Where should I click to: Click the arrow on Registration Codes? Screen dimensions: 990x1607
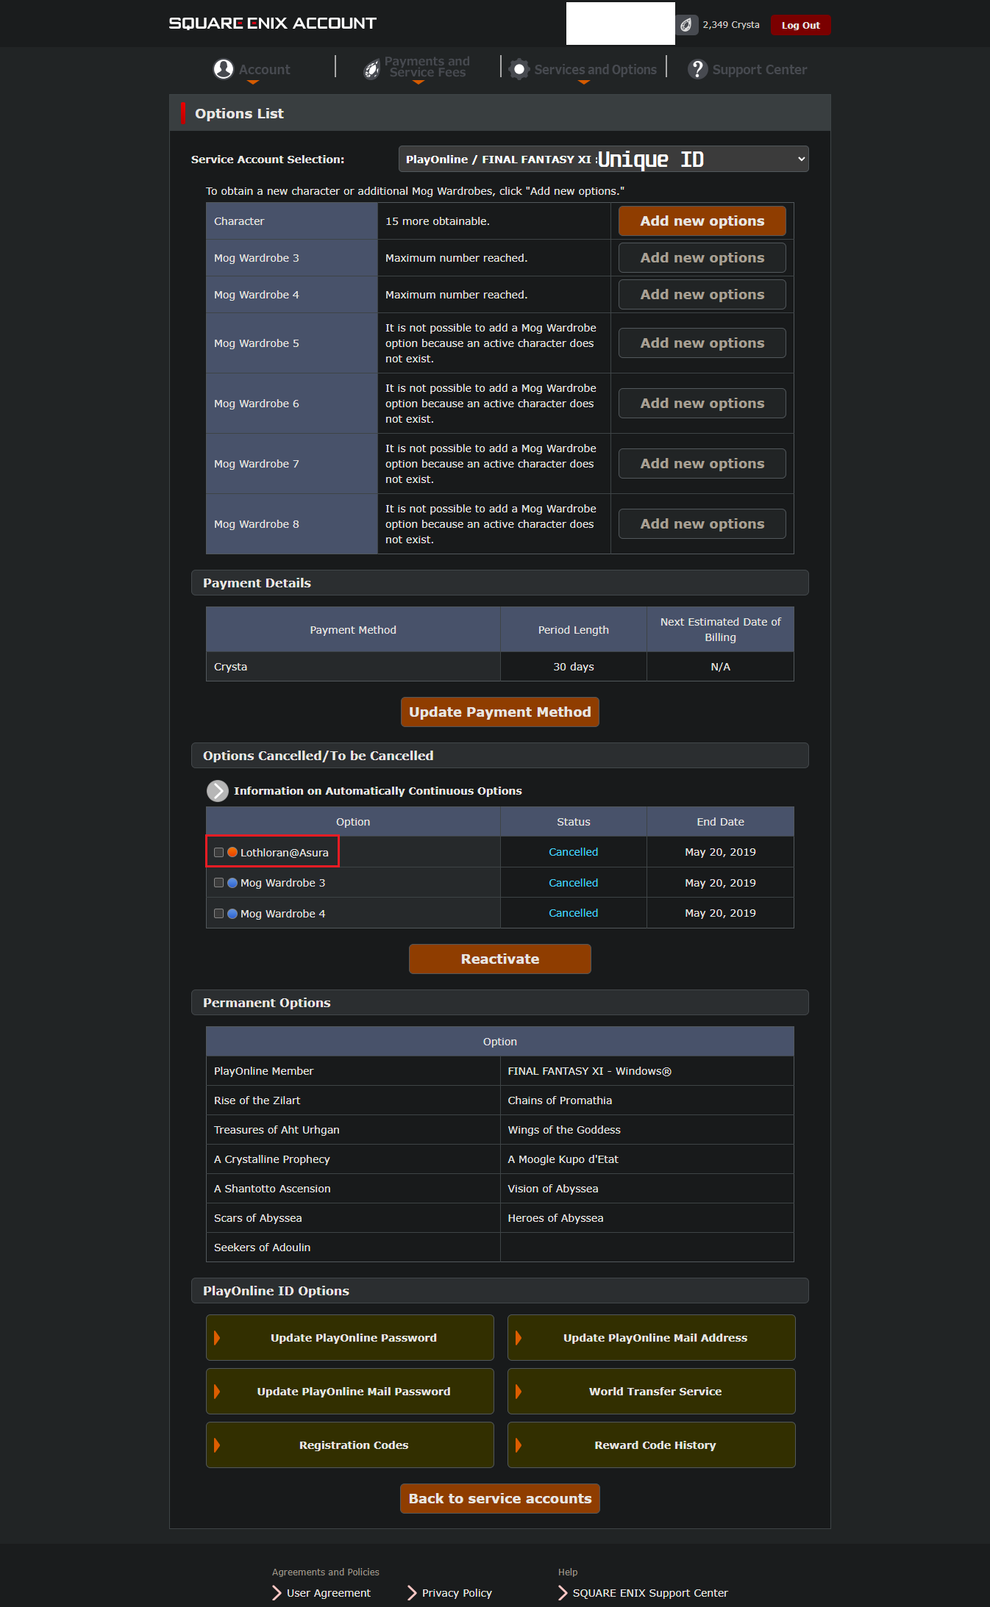click(217, 1445)
